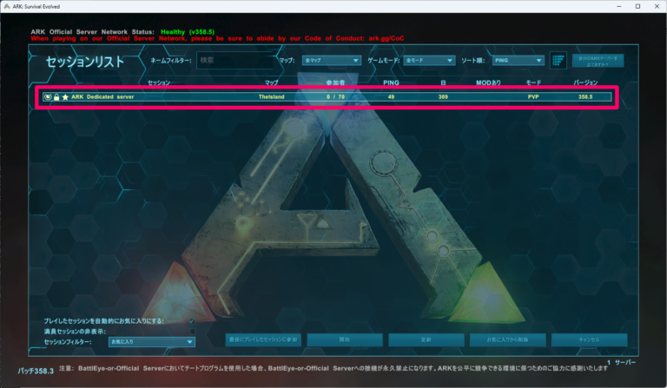Image resolution: width=667 pixels, height=388 pixels.
Task: Click the セッションリスト title
Action: 84,62
